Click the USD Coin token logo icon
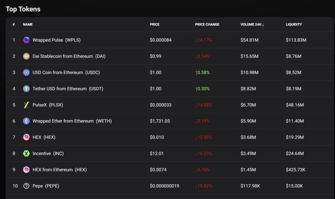The image size is (335, 199). [x=26, y=72]
